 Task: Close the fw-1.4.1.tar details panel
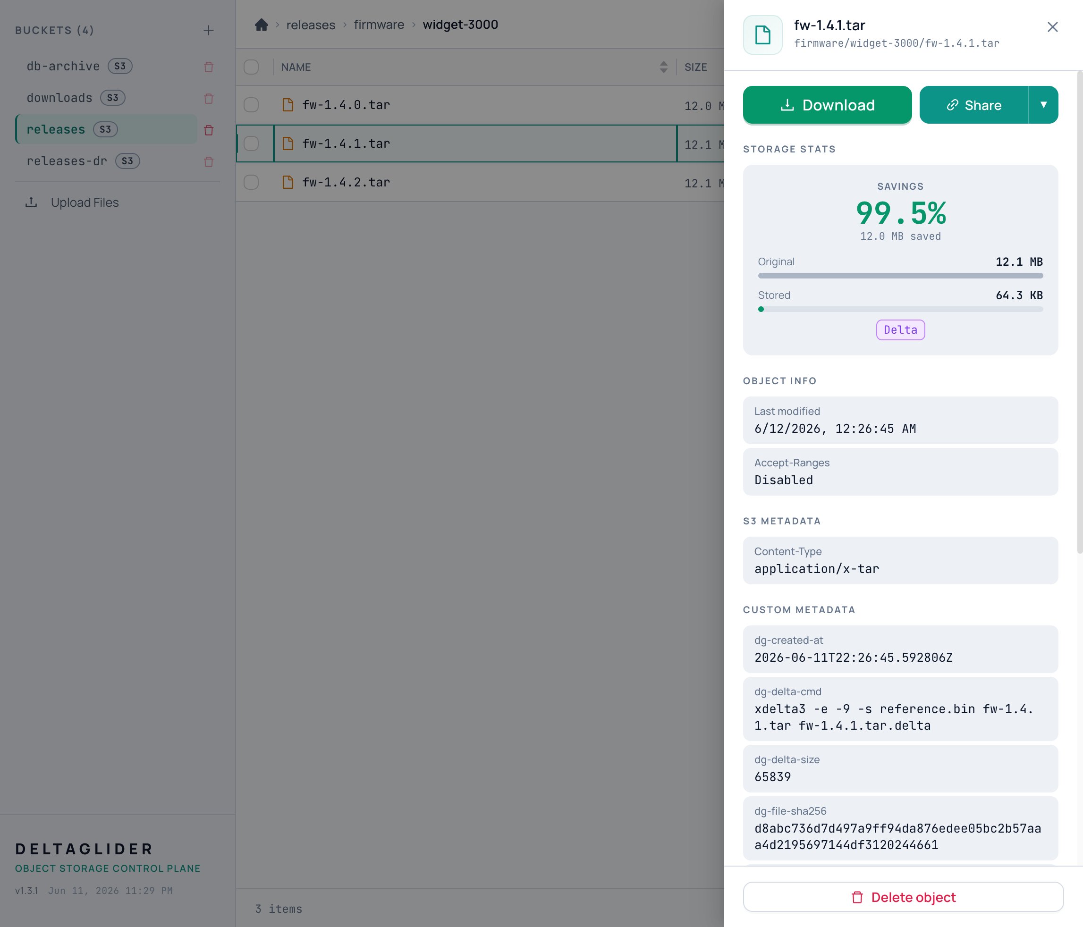tap(1053, 27)
